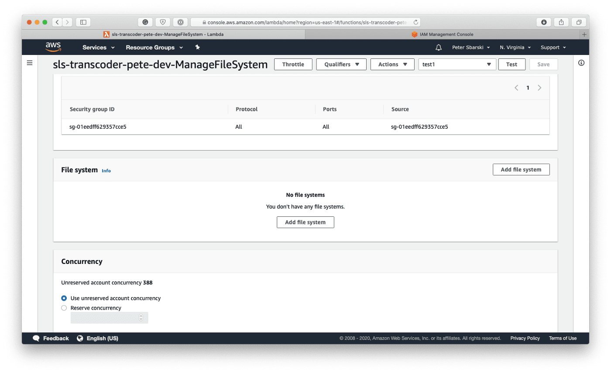Image resolution: width=611 pixels, height=373 pixels.
Task: Click the globe language icon
Action: (x=80, y=338)
